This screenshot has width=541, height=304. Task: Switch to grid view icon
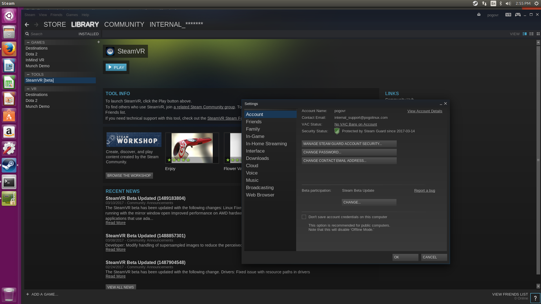click(538, 34)
